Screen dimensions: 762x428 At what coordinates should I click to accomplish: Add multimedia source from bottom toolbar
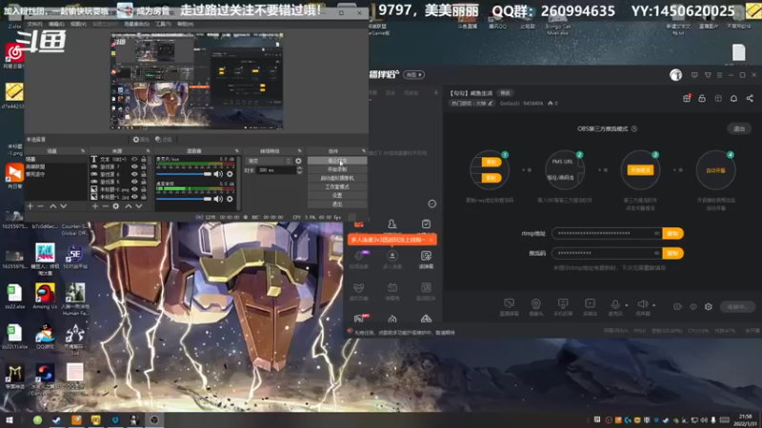[x=590, y=306]
